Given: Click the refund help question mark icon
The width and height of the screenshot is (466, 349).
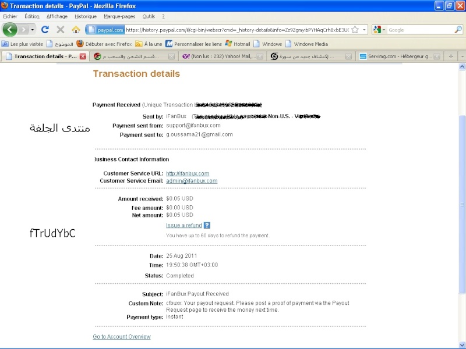Looking at the screenshot, I should pos(207,225).
